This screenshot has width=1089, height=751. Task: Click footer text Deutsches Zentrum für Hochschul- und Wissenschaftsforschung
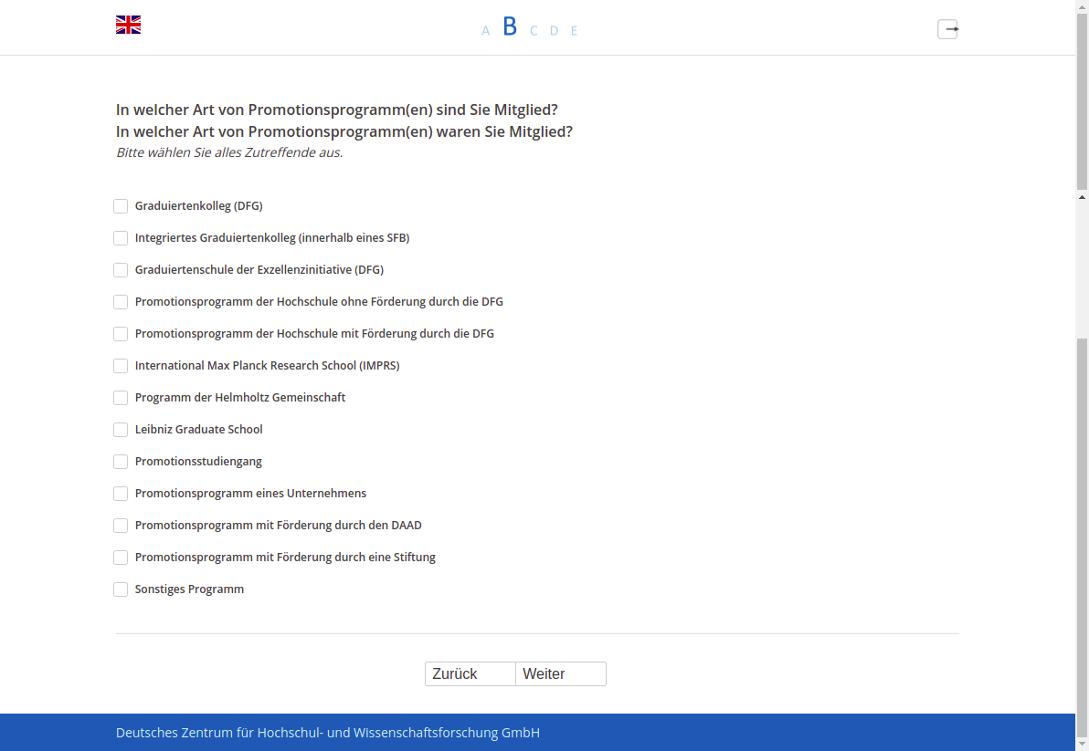point(328,733)
